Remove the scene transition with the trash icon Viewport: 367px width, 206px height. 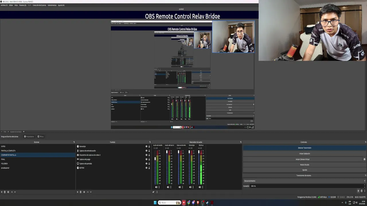361,191
